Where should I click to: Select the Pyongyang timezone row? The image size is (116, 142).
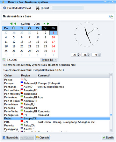pyautogui.click(x=57, y=129)
